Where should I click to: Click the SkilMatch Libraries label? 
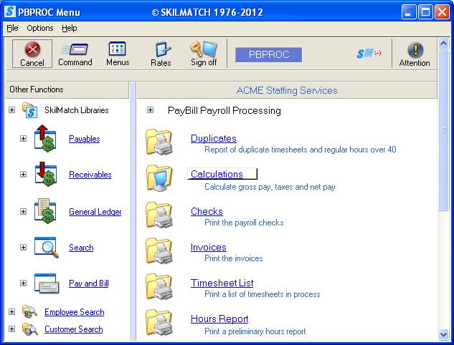click(x=77, y=110)
